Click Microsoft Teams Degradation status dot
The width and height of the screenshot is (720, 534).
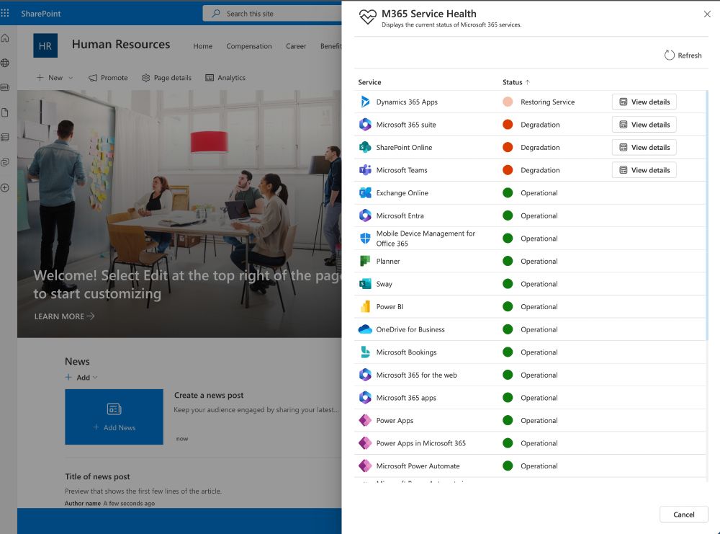508,170
